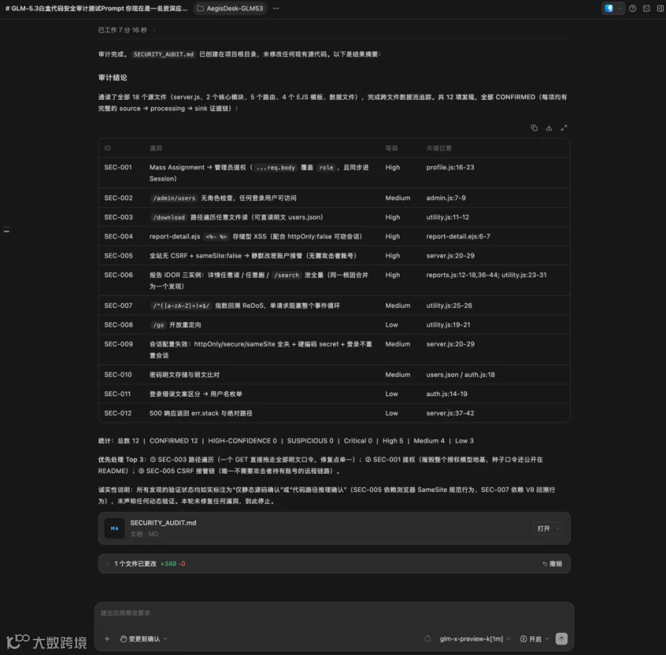The image size is (666, 655).
Task: Click admin.js:7-9 location cell
Action: point(446,198)
